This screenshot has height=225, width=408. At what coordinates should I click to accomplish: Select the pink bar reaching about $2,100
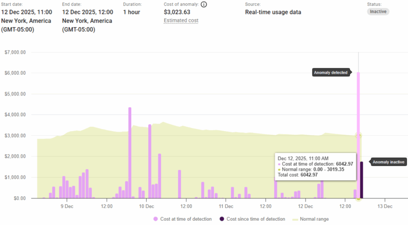tap(159, 175)
